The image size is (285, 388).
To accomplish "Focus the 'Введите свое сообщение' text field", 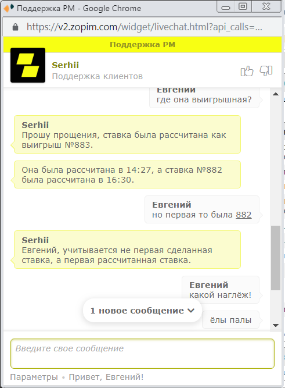I will [143, 353].
